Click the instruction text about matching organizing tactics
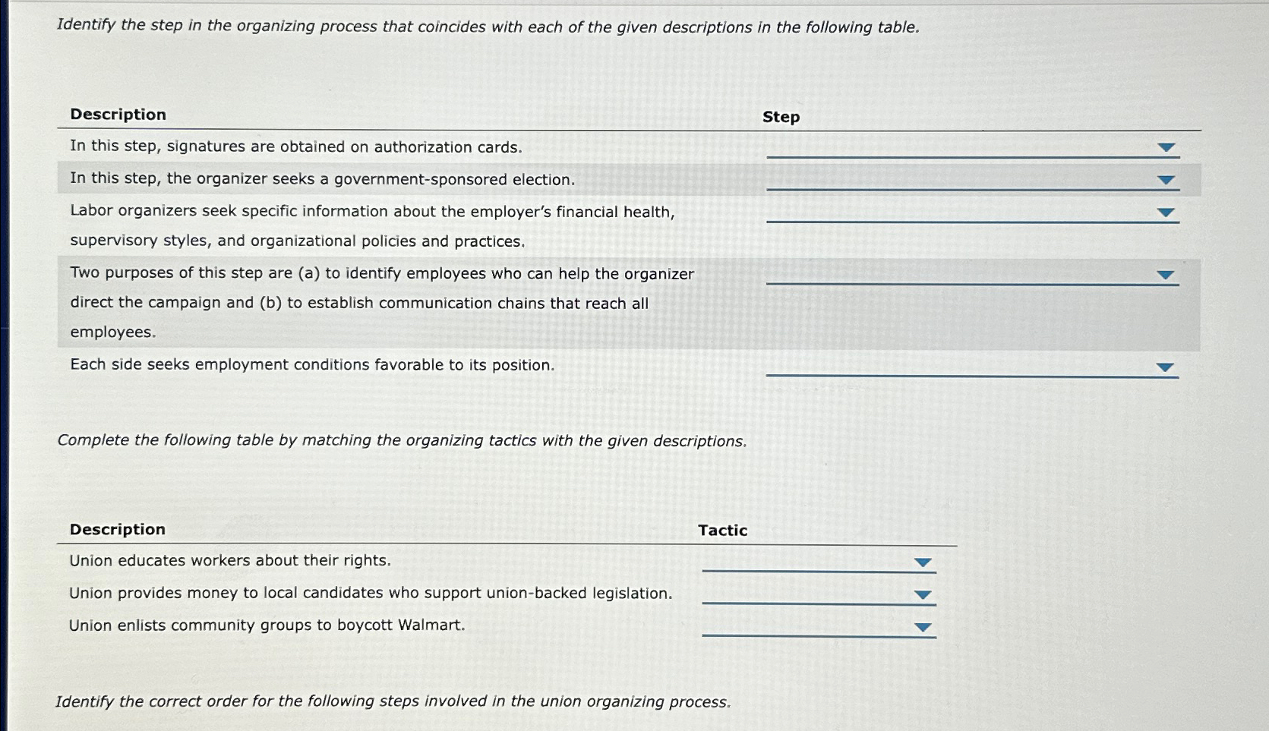 402,440
